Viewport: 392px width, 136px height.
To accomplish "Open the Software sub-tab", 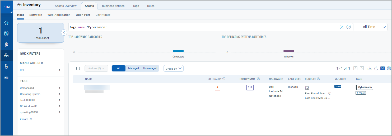I will [36, 15].
